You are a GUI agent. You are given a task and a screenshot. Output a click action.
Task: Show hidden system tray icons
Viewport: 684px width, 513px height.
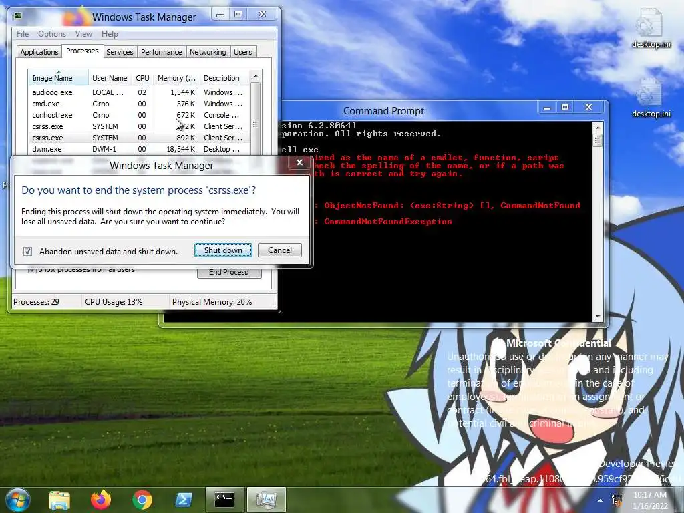coord(600,500)
